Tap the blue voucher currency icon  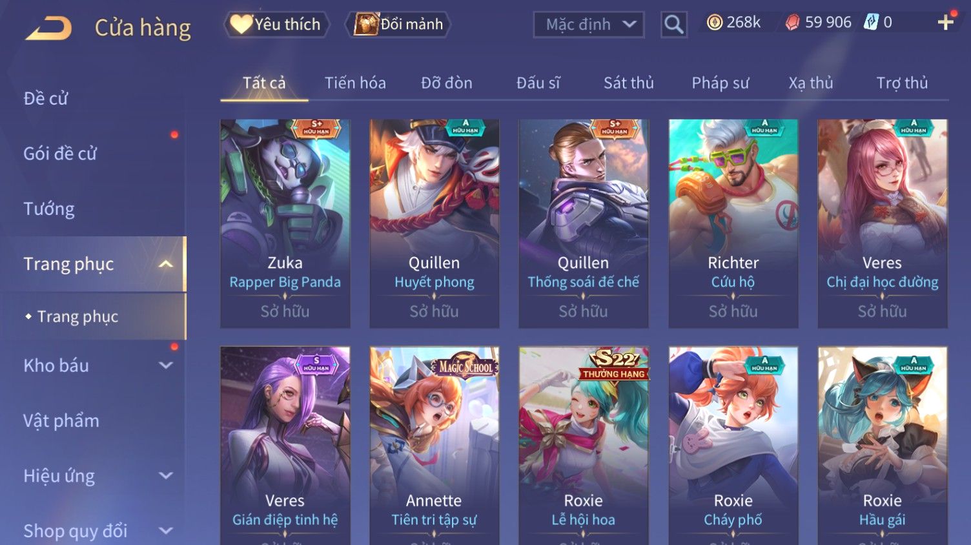[x=871, y=23]
